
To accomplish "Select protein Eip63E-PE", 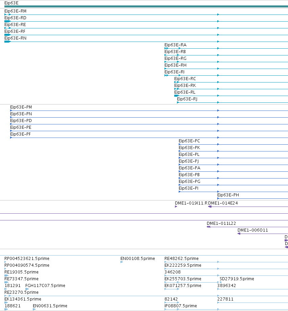I will pyautogui.click(x=21, y=127).
